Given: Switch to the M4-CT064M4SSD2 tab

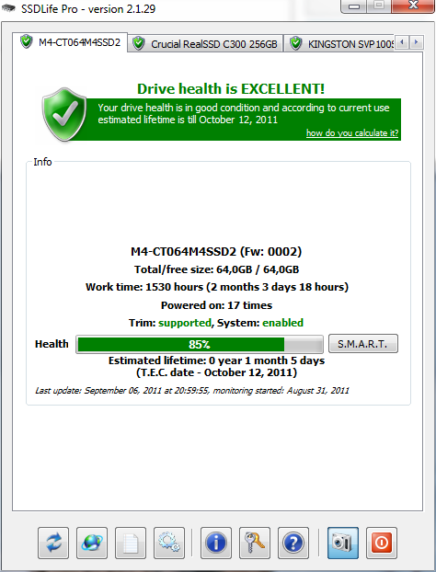Looking at the screenshot, I should [x=70, y=42].
